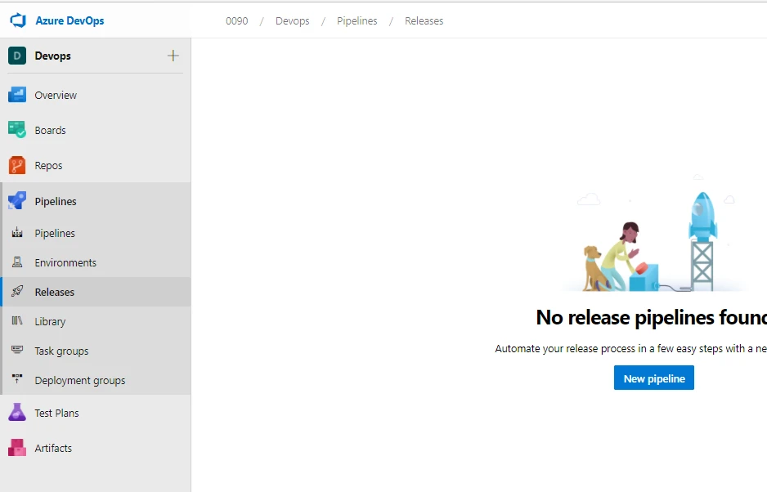Open Deployment groups menu item

(80, 380)
